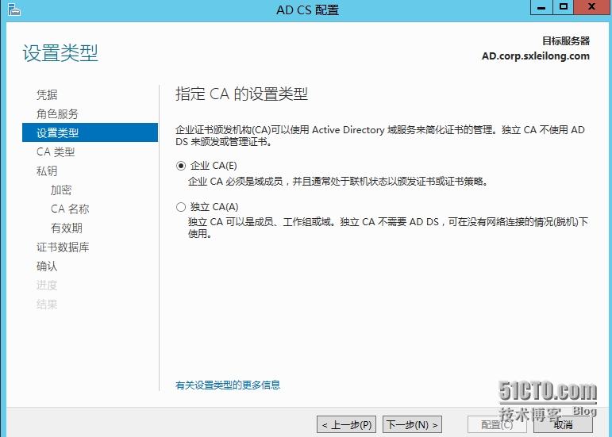
Task: Go to the 角色服务 step
Action: [57, 114]
